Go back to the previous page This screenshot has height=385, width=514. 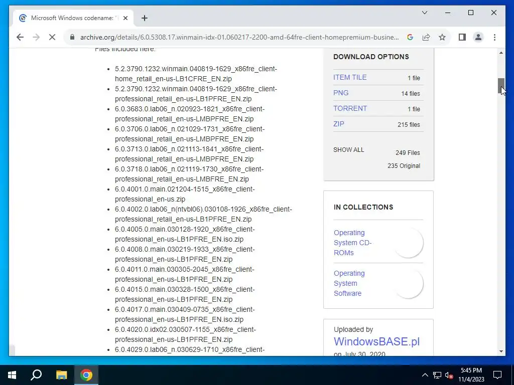[20, 37]
